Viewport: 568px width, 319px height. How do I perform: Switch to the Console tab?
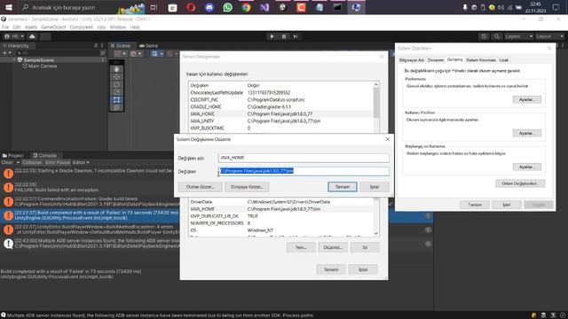click(45, 156)
